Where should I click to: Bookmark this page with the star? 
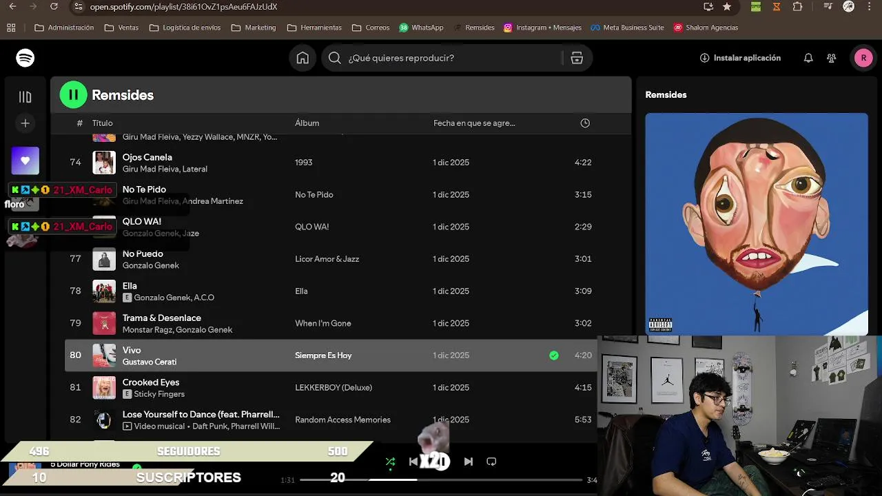pyautogui.click(x=727, y=7)
